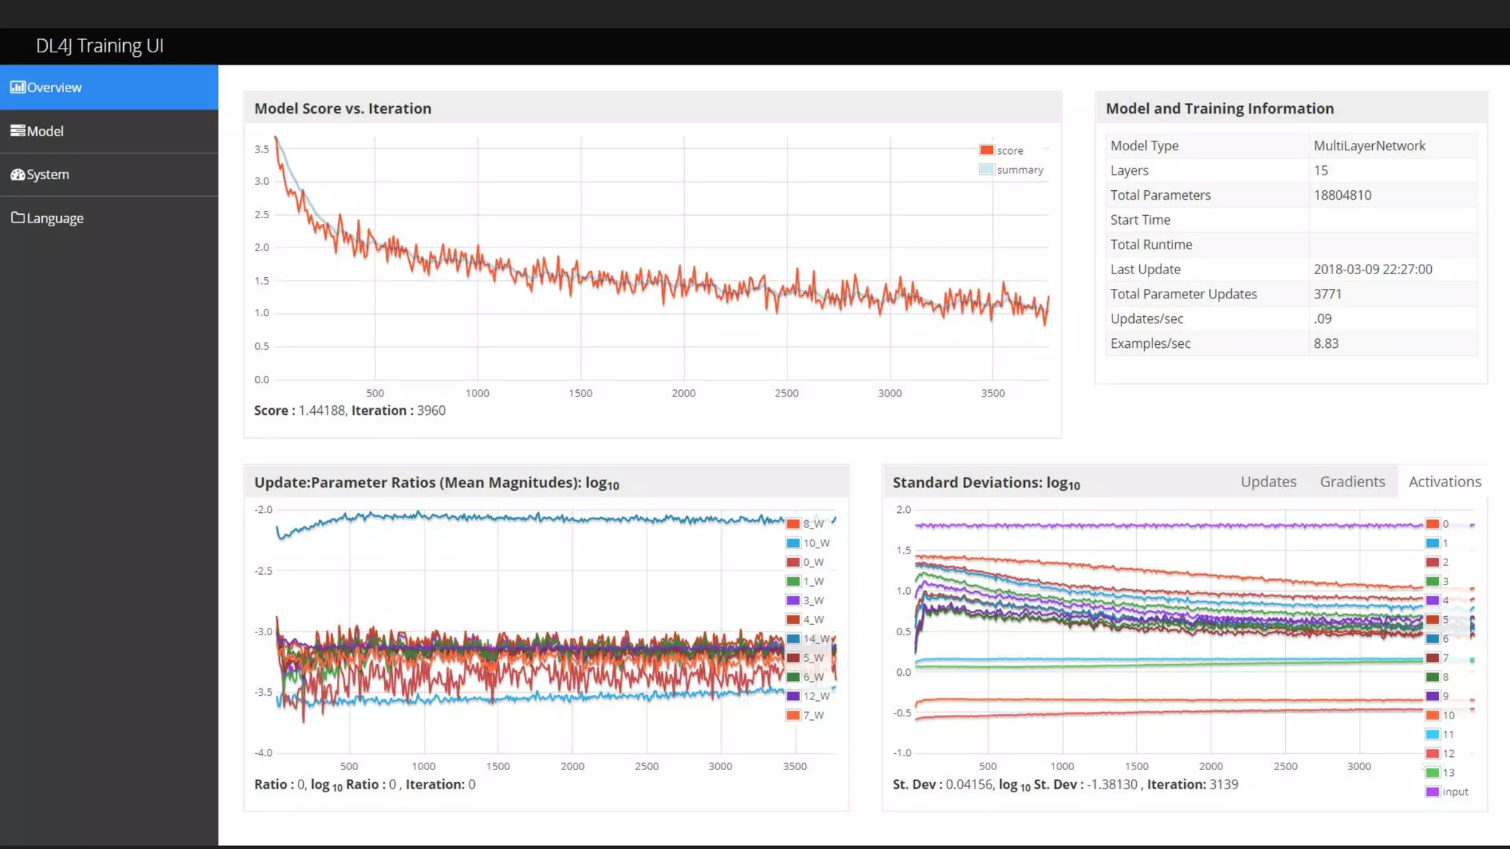Click the red score legend swatch

click(986, 150)
